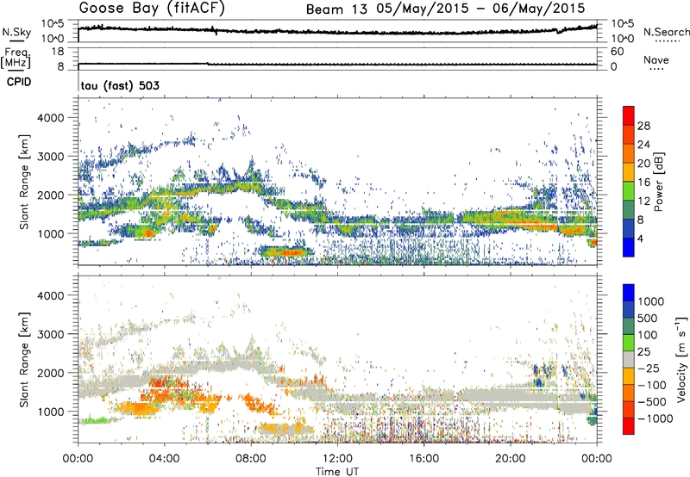Click the '2000' tick of velocity panel axis
This screenshot has width=690, height=477.
[50, 373]
